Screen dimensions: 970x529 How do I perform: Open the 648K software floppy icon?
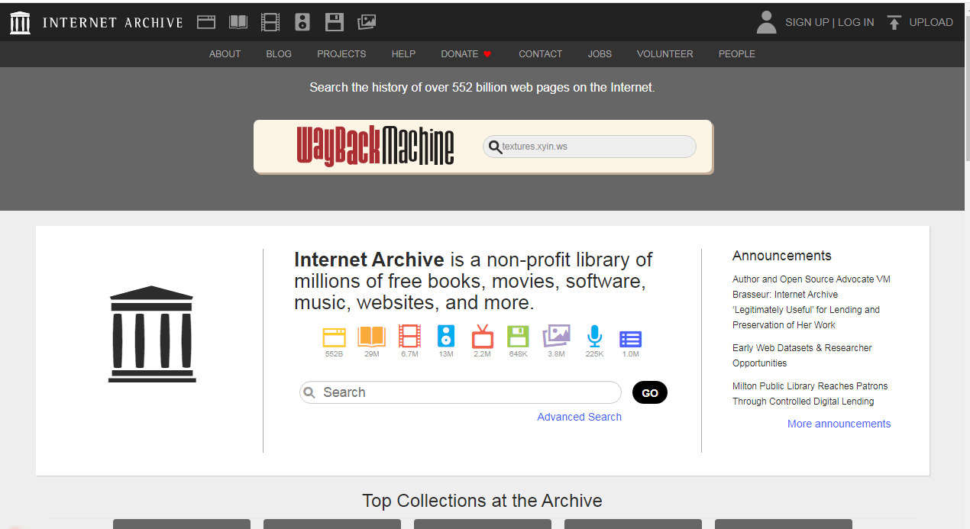coord(518,337)
